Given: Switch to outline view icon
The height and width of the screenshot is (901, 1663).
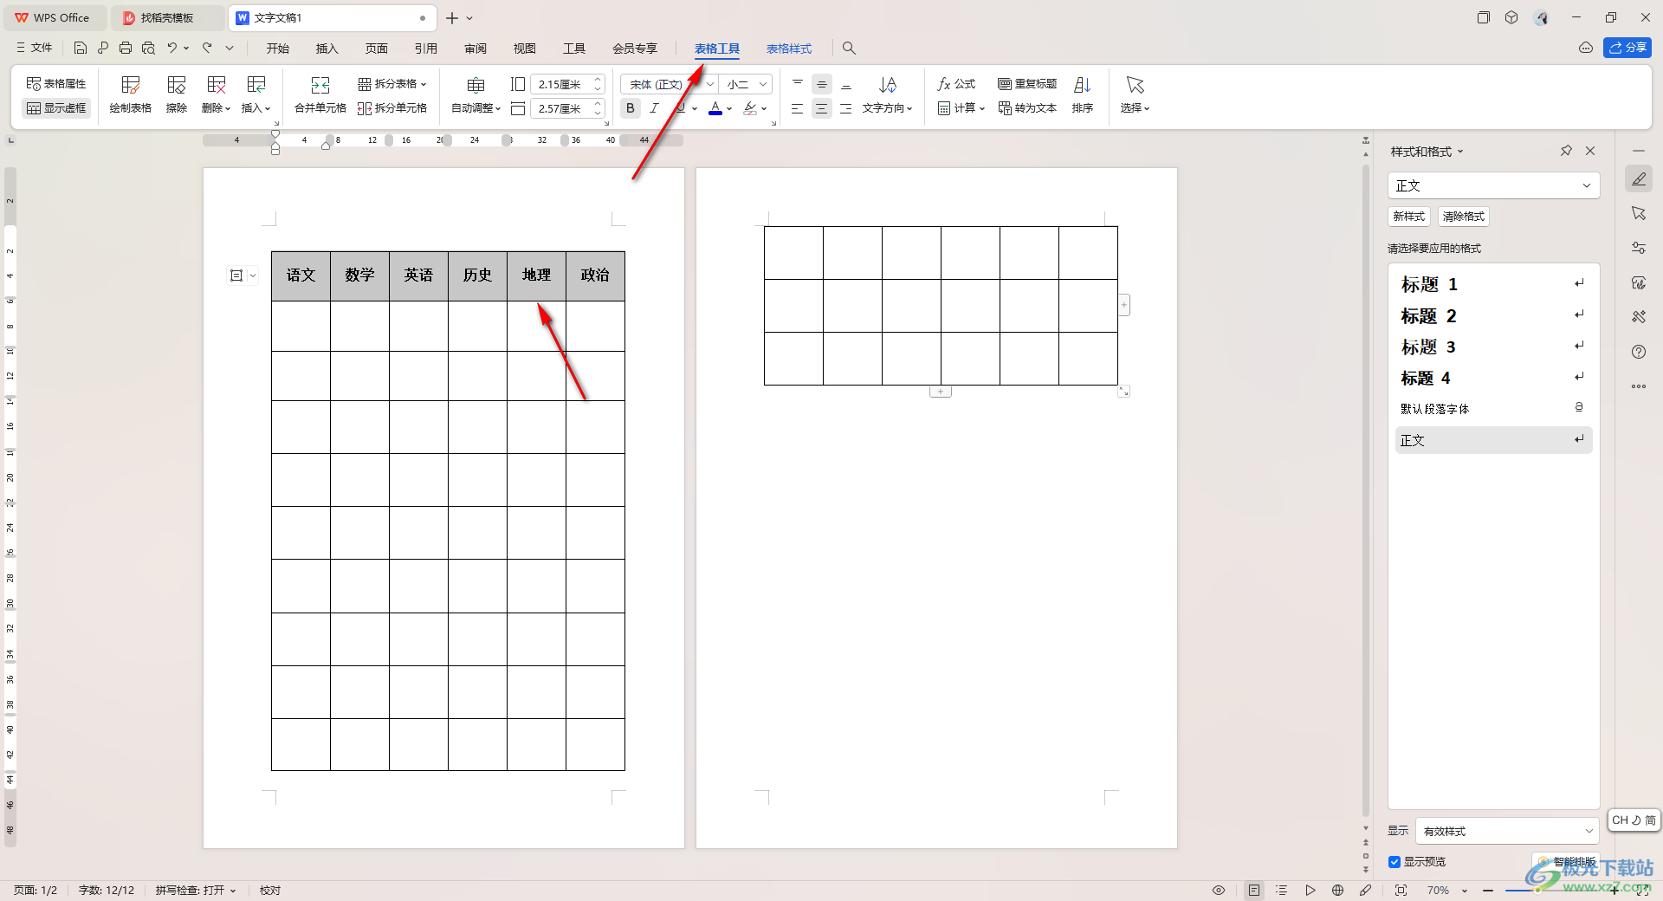Looking at the screenshot, I should (x=1282, y=890).
